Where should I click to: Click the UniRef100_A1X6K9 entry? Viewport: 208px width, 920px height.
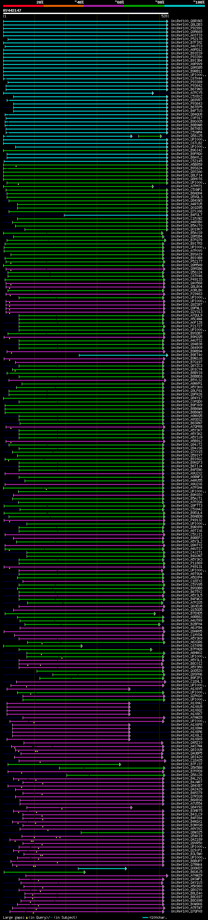[x=187, y=739]
